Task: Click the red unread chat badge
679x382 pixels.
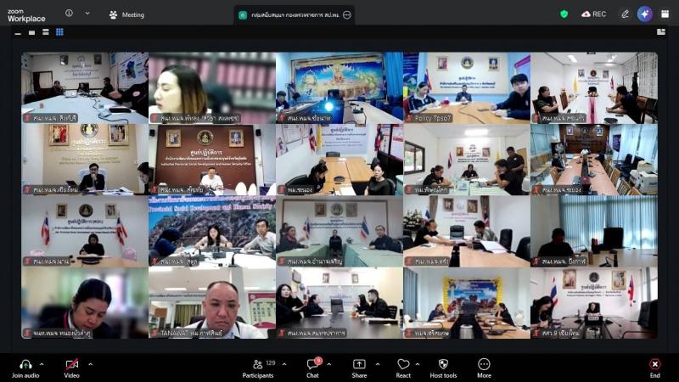Action: (318, 360)
